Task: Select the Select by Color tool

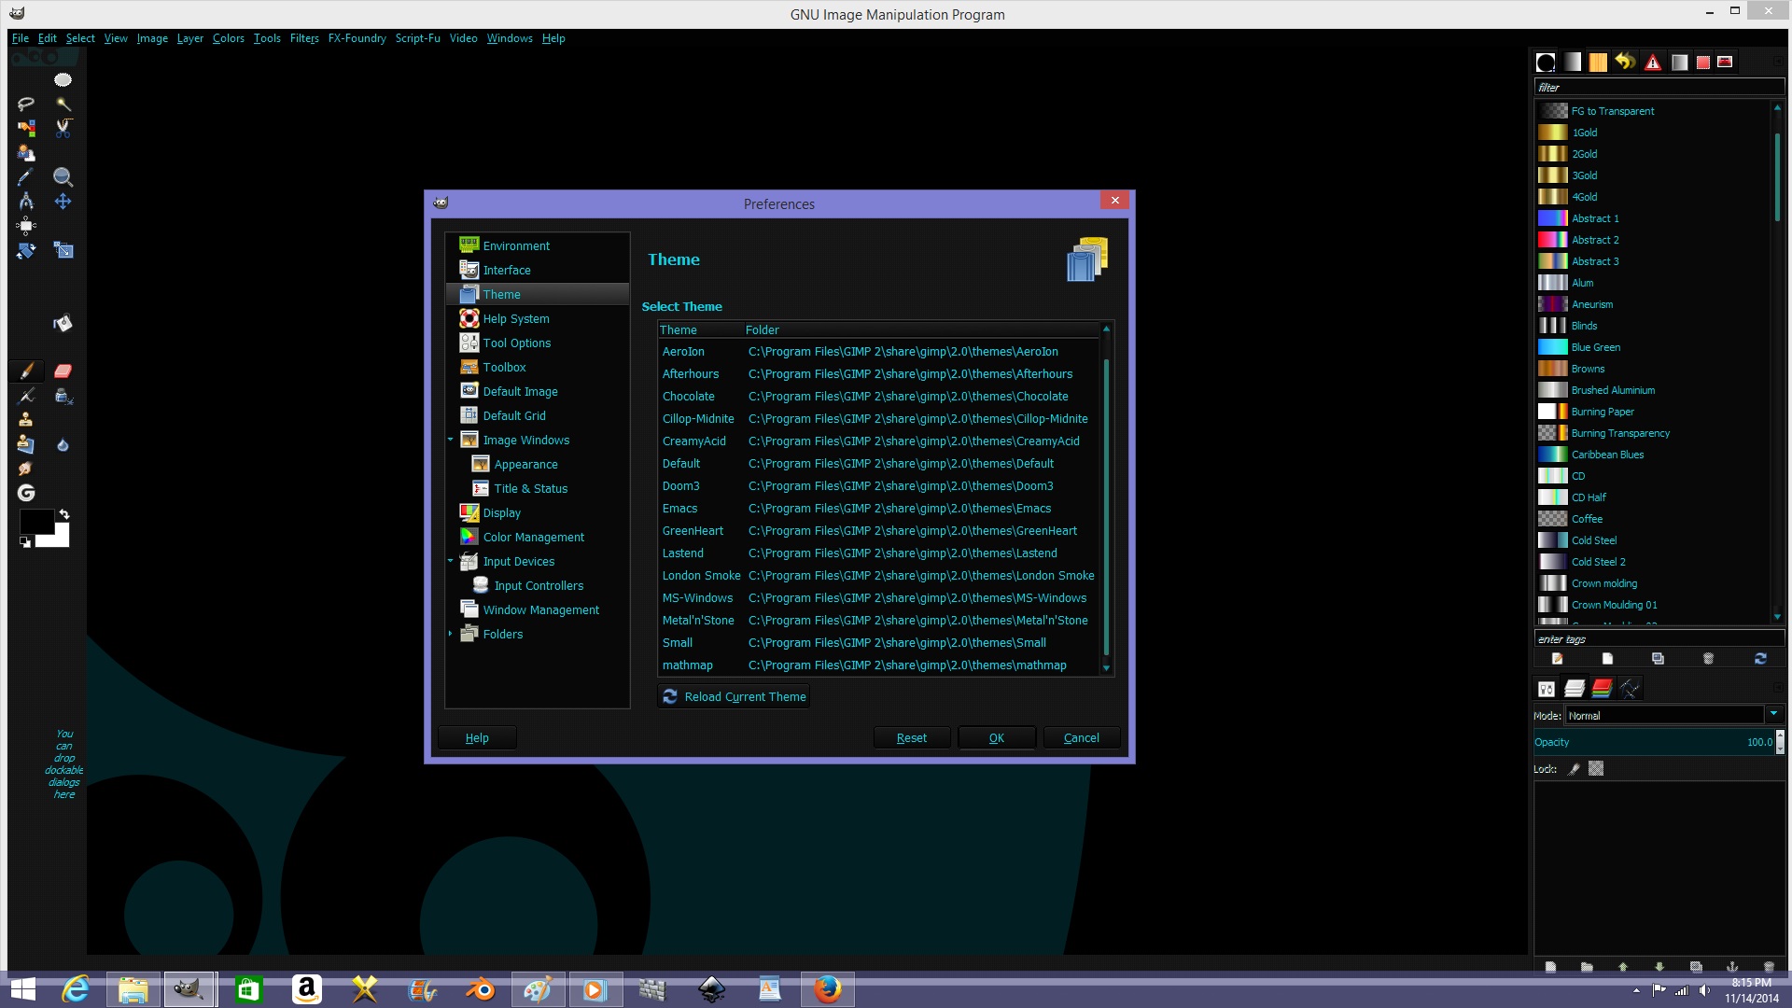Action: pos(26,128)
